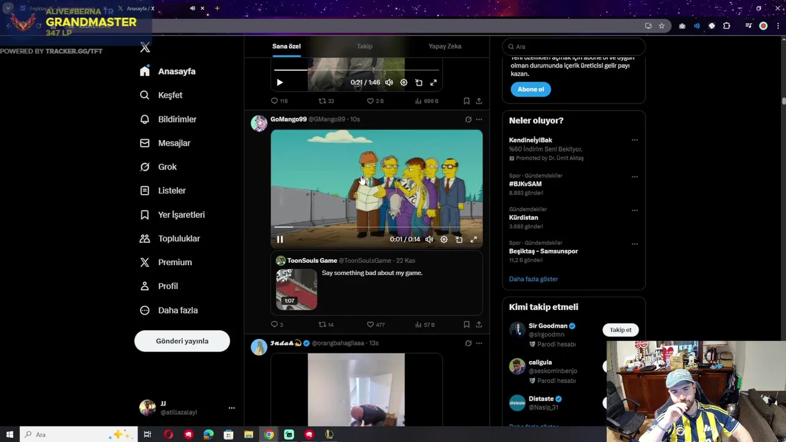
Task: Open Anasayfa from the sidebar
Action: pos(168,71)
